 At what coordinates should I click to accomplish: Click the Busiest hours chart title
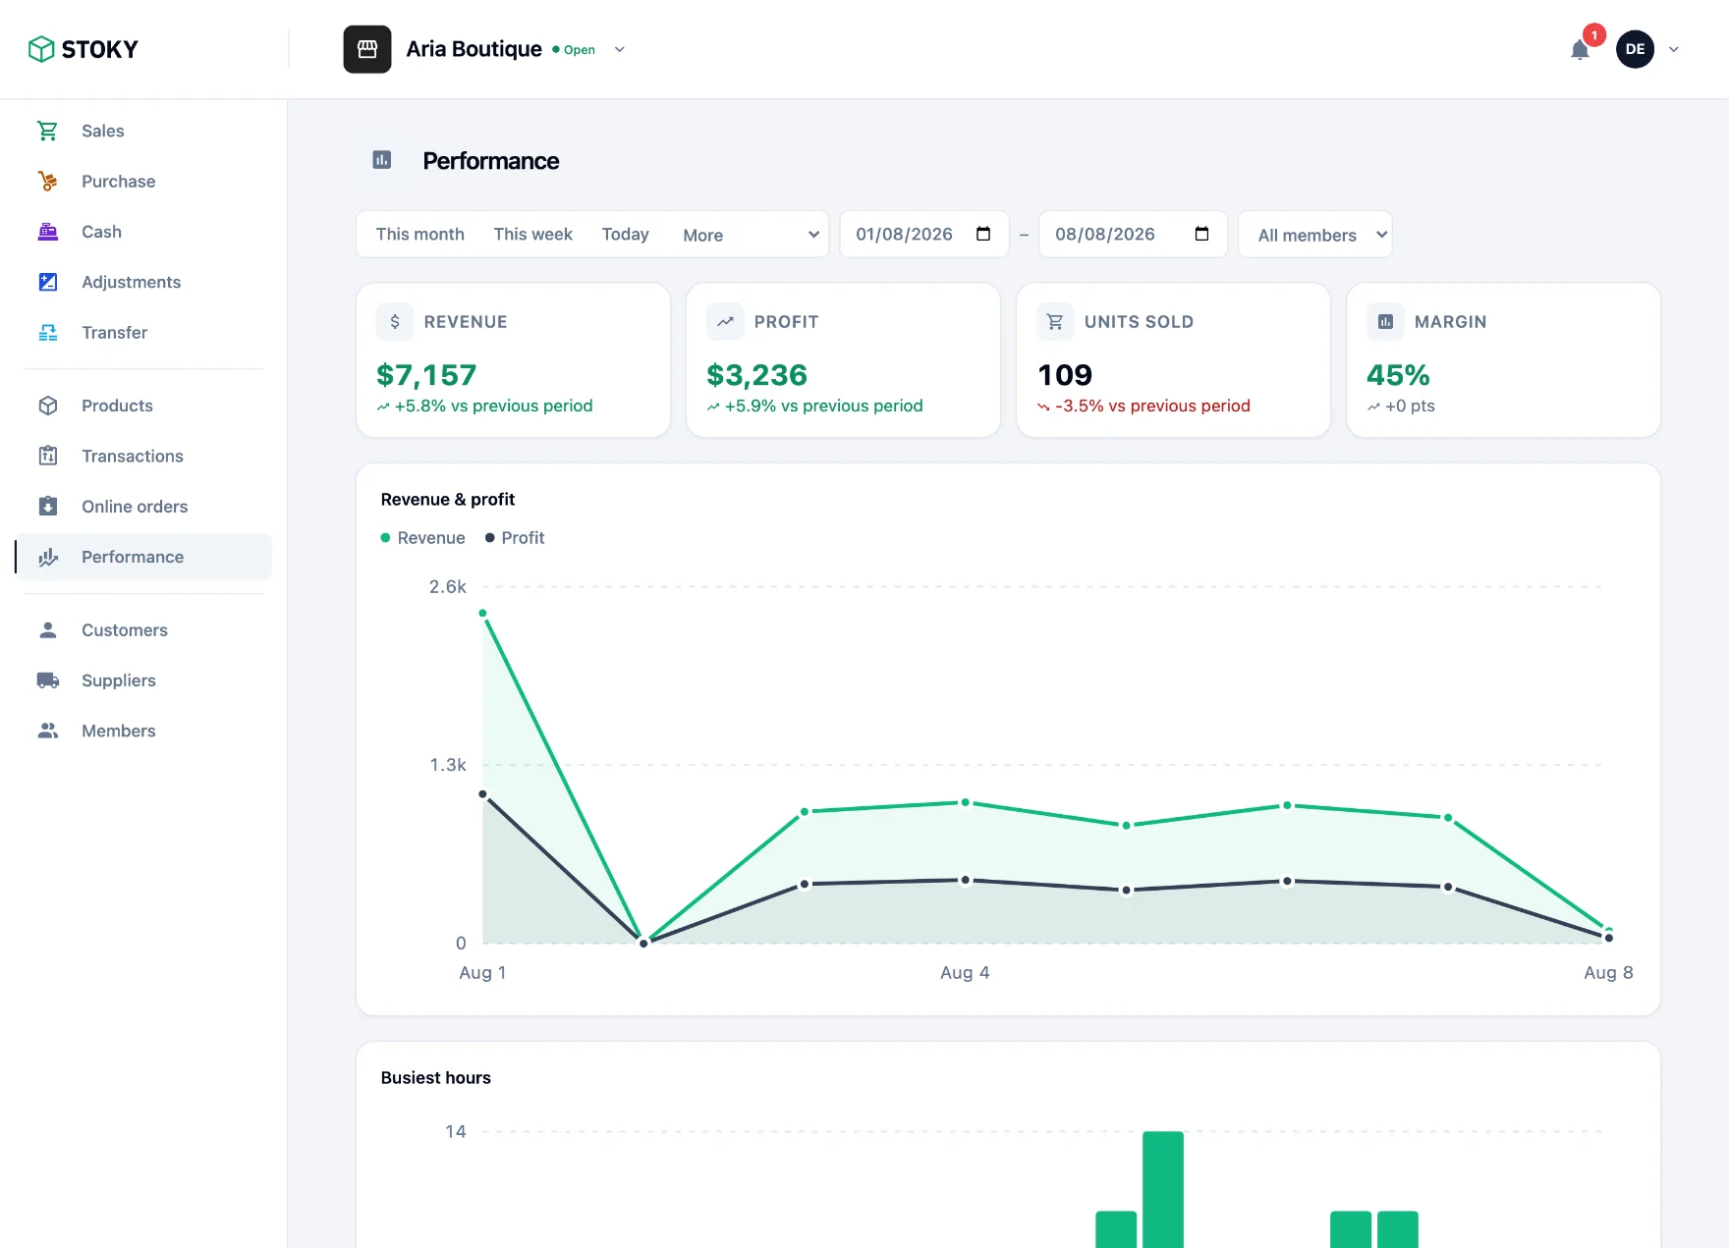[x=435, y=1077]
